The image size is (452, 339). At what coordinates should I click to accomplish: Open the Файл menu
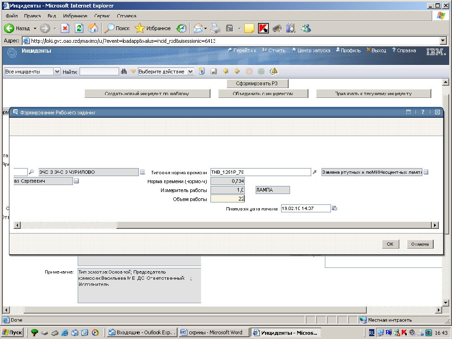point(11,16)
